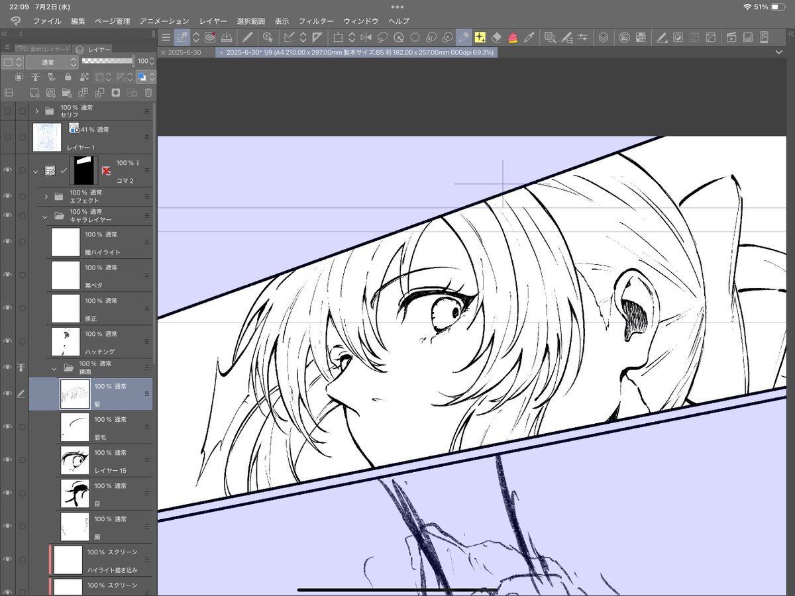Open the ファイル menu
This screenshot has width=795, height=596.
47,21
